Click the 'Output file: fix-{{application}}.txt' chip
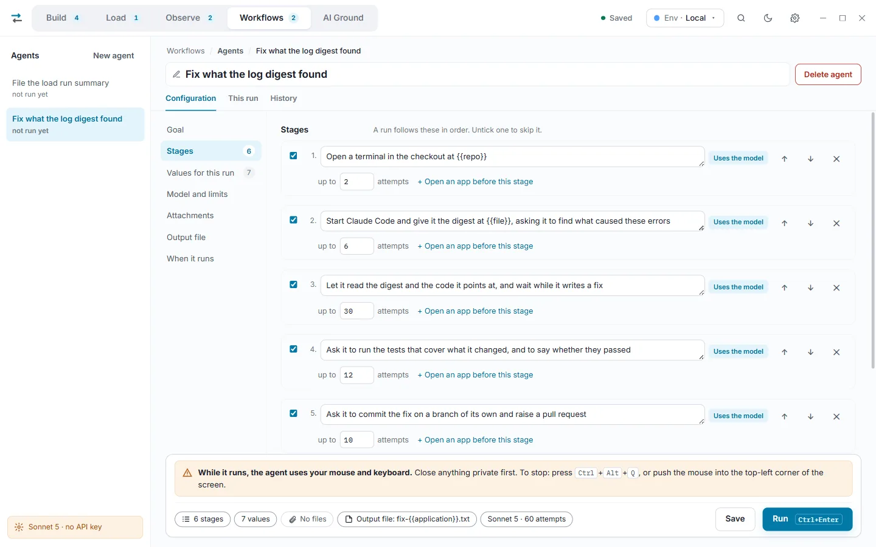Image resolution: width=876 pixels, height=547 pixels. coord(407,519)
